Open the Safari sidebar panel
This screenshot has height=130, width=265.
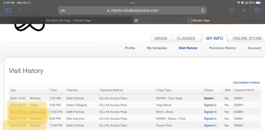[8, 11]
